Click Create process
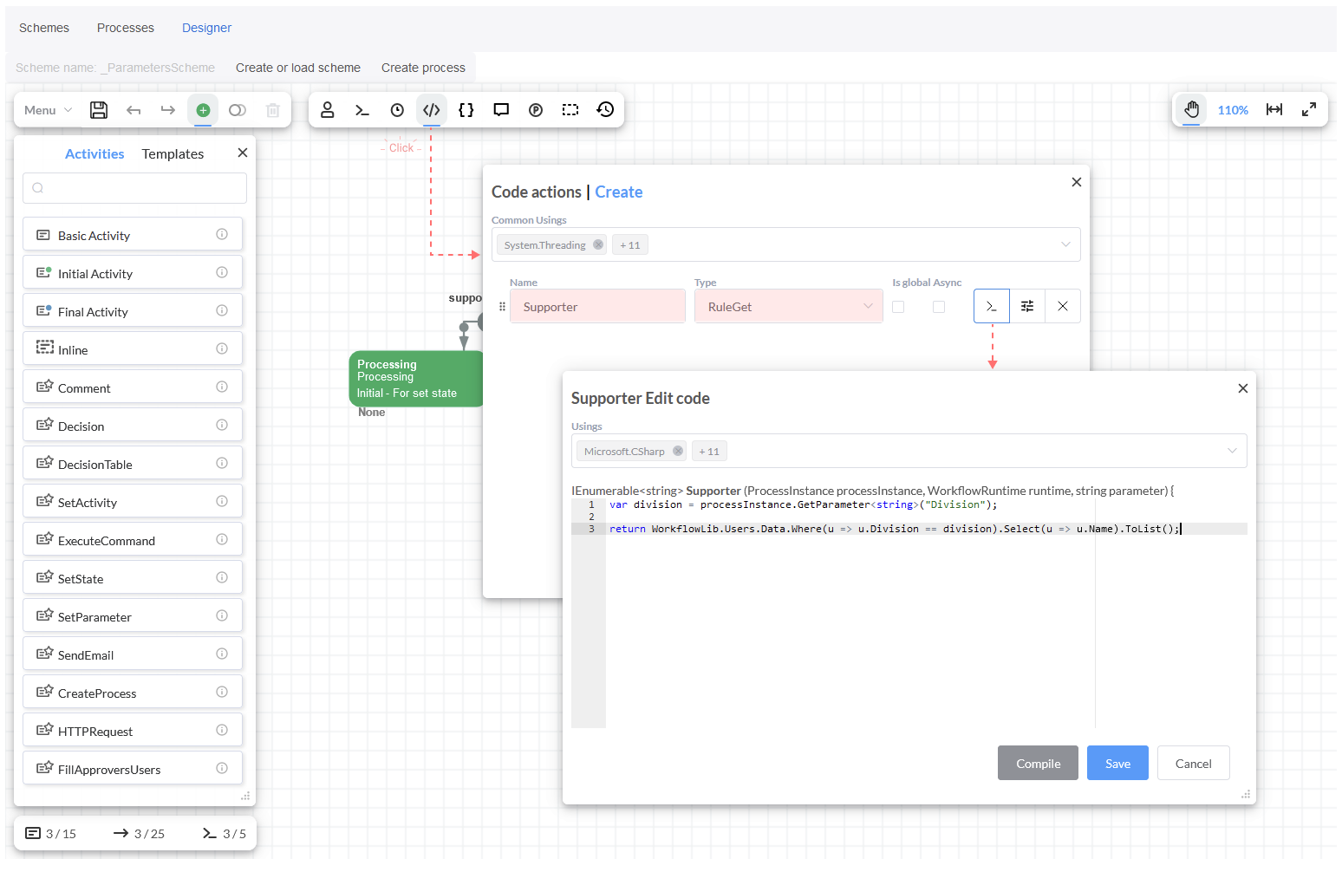Screen dimensions: 1342x872 pos(423,68)
